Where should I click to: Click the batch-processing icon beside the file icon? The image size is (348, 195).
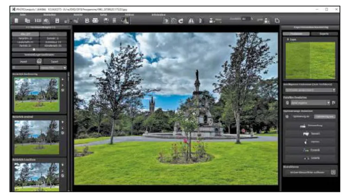click(27, 20)
